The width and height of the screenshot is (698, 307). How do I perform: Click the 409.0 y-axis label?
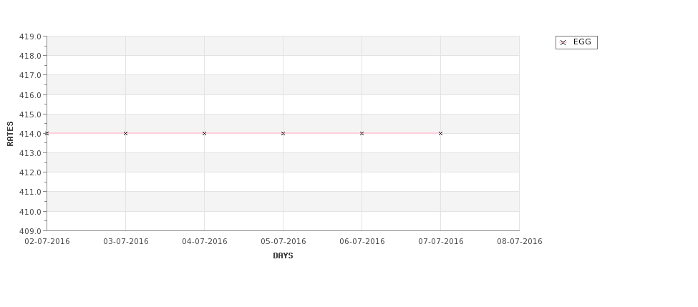(x=30, y=231)
